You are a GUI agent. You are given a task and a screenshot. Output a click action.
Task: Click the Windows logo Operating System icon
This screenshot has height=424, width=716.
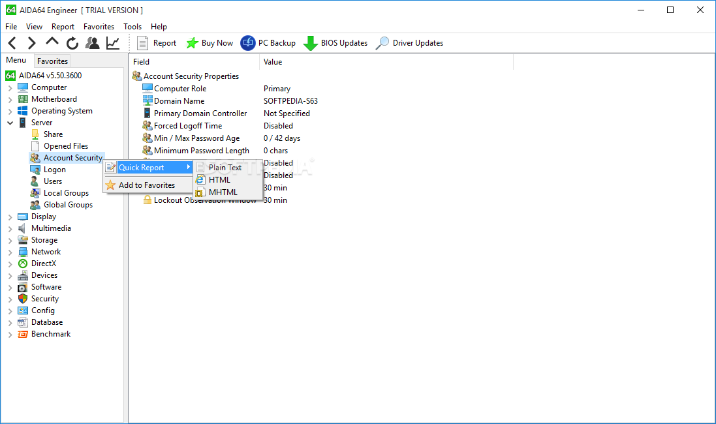(x=22, y=111)
